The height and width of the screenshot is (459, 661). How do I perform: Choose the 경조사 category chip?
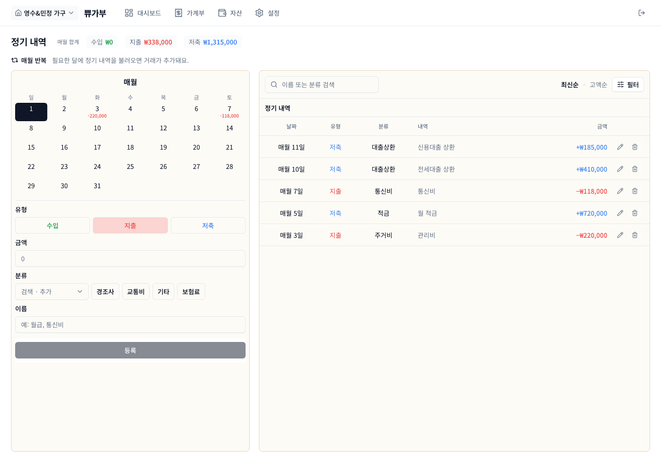pos(105,291)
